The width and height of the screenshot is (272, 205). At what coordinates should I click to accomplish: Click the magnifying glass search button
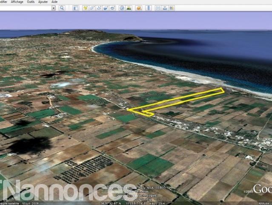coord(62,8)
